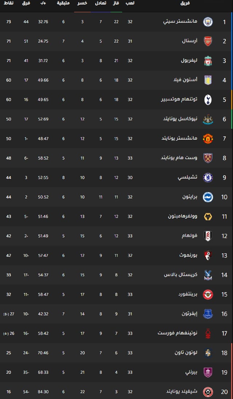Click the Newcastle United crest
Image resolution: width=233 pixels, height=399 pixels.
click(x=208, y=119)
